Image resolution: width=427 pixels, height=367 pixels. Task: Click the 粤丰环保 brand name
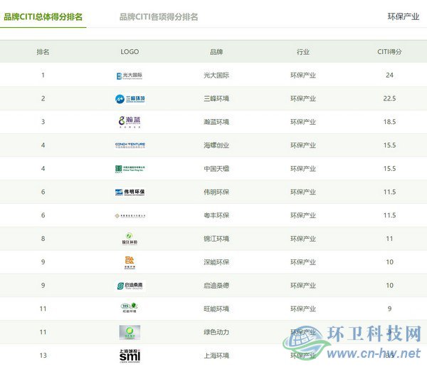click(x=216, y=215)
